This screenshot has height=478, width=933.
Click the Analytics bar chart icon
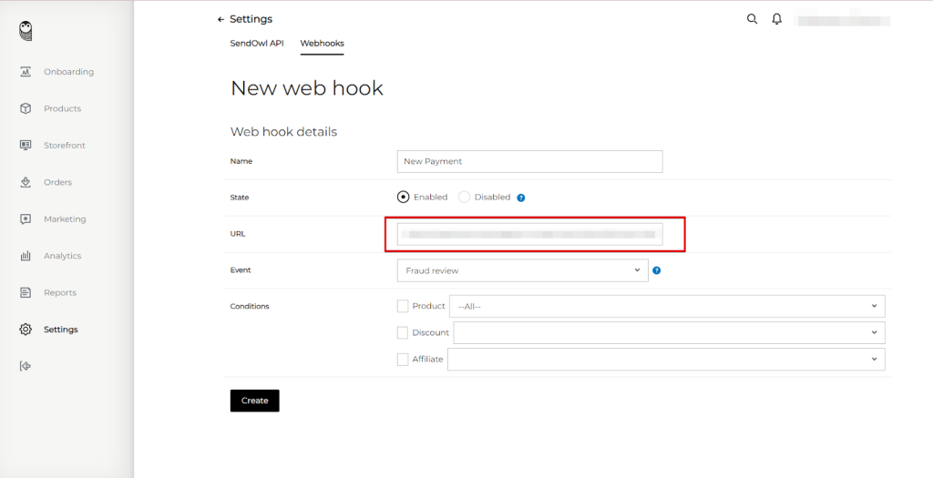(26, 256)
